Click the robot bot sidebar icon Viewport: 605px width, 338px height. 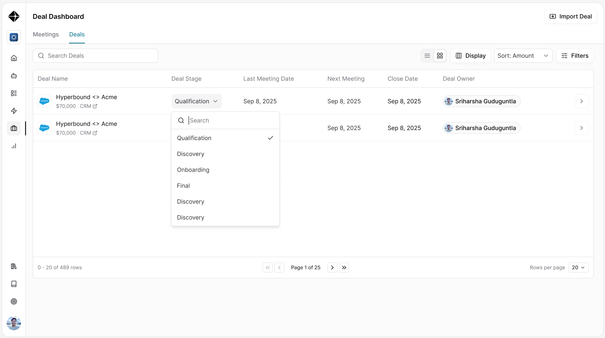14,76
